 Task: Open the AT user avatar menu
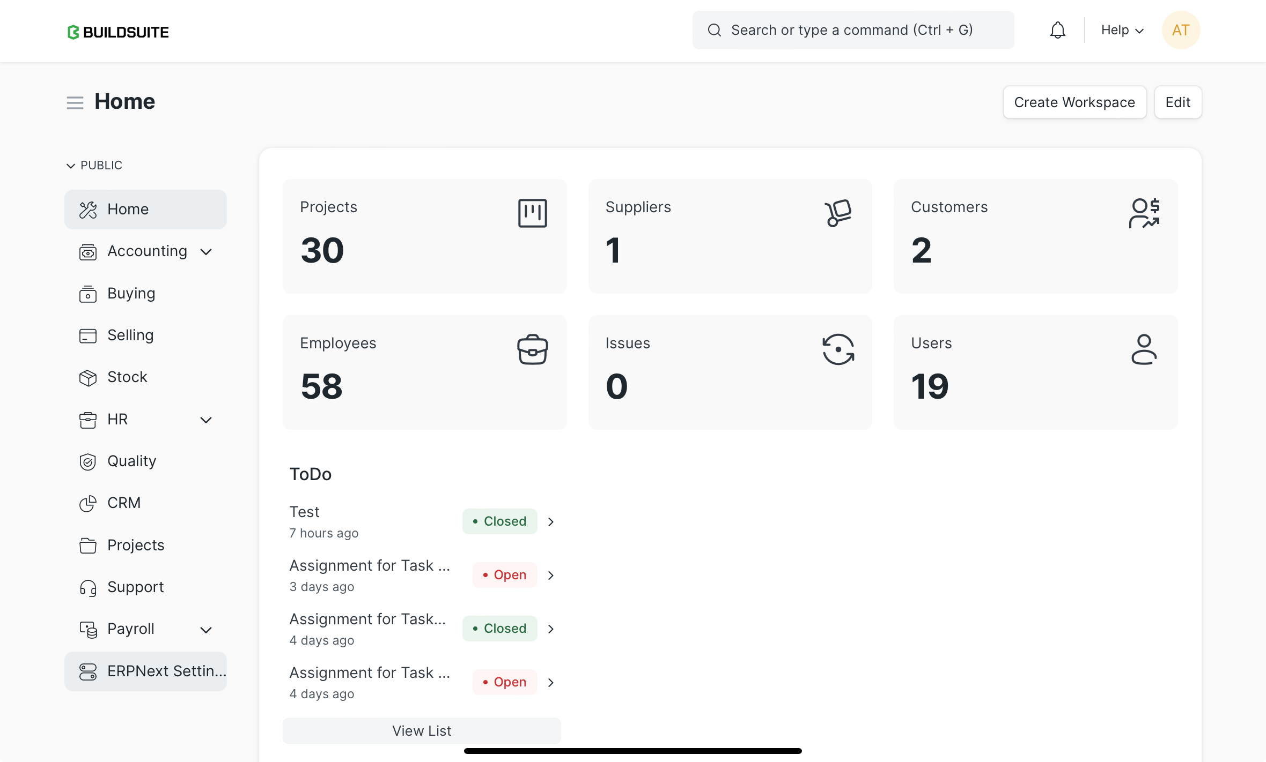(x=1181, y=30)
